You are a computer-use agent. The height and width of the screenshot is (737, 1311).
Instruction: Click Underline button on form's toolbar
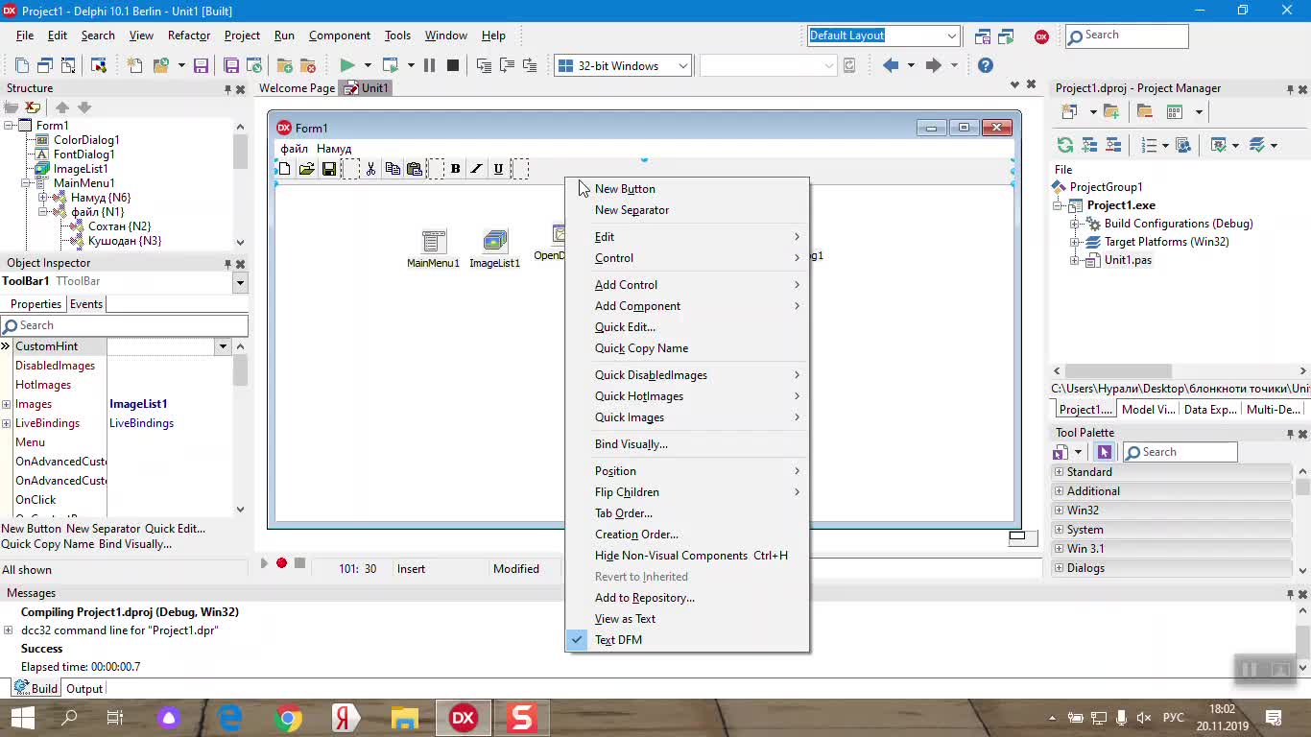pos(498,169)
